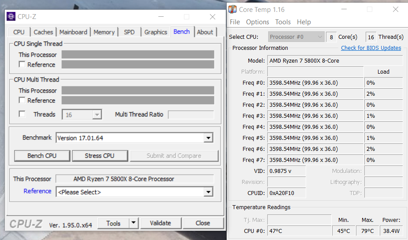Click the CPUID value 0xA20F10

[287, 193]
